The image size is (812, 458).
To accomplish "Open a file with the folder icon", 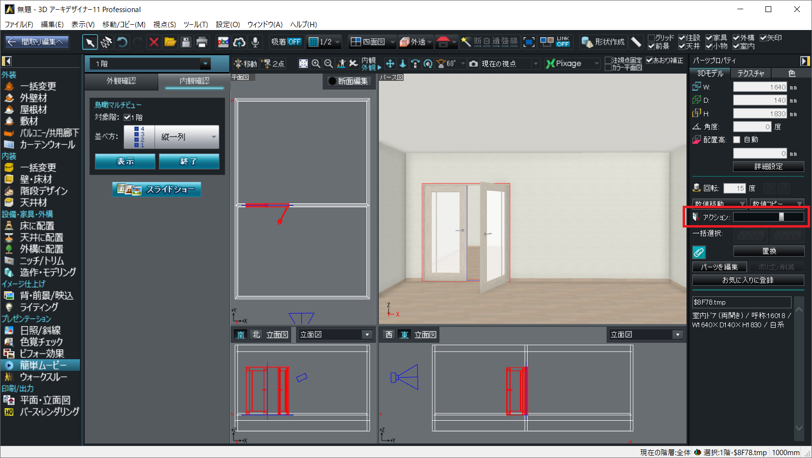I will 170,42.
